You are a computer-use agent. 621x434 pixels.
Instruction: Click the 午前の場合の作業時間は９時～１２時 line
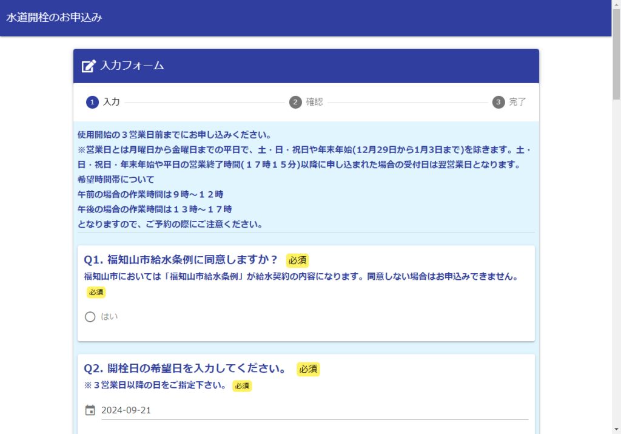(x=150, y=195)
